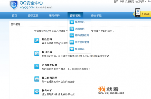
Task: Click the briefcase icon next to 独立密码管理 heading
Action: click(37, 79)
